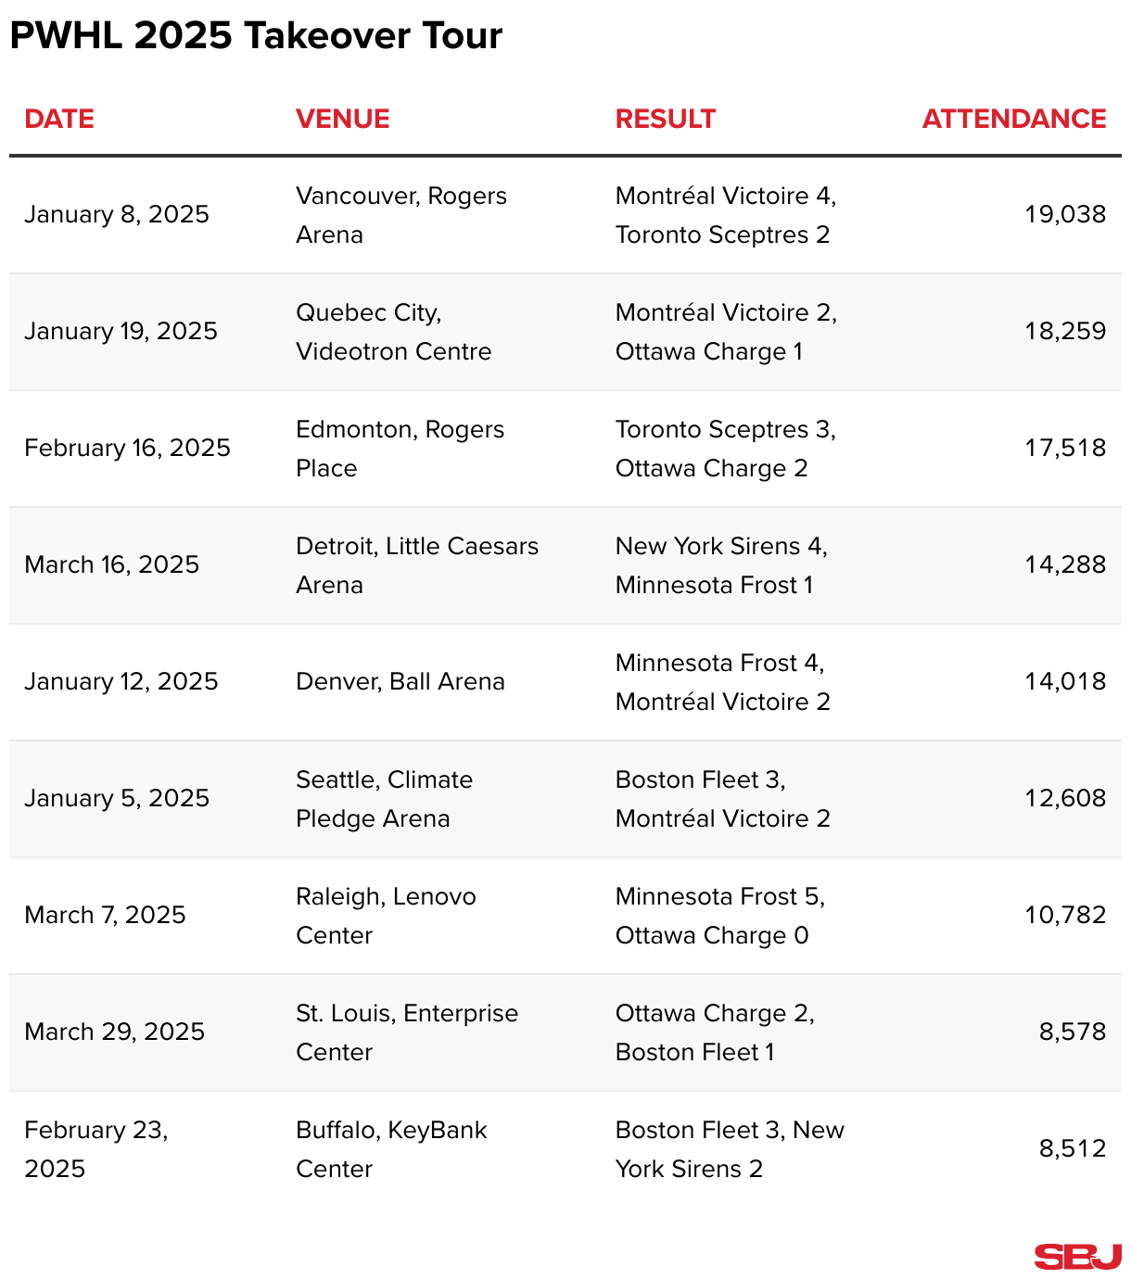Click the RESULT column header
Image resolution: width=1131 pixels, height=1279 pixels.
(665, 119)
